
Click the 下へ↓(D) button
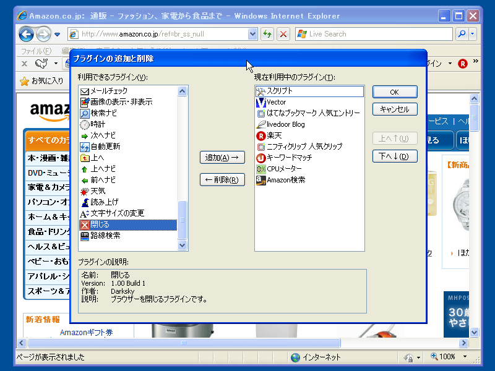tap(395, 156)
